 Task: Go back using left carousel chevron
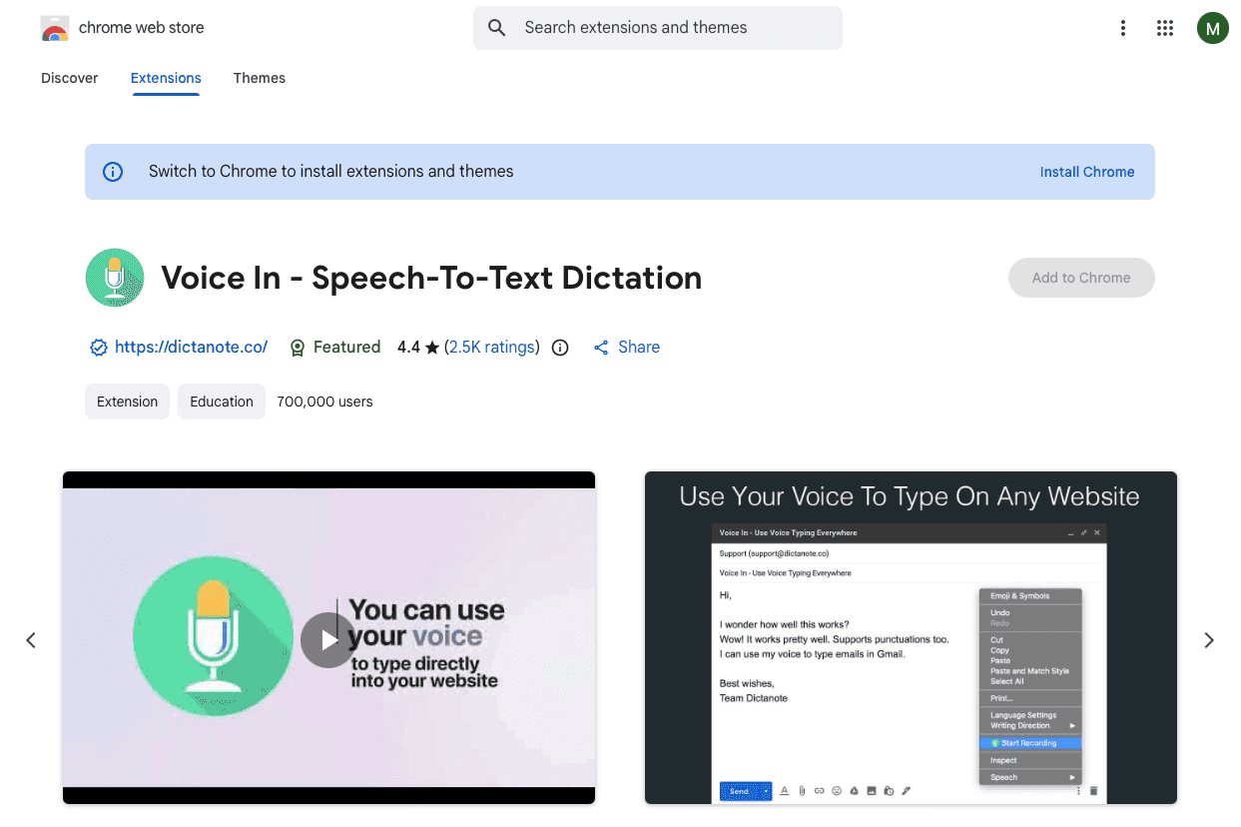[x=31, y=639]
